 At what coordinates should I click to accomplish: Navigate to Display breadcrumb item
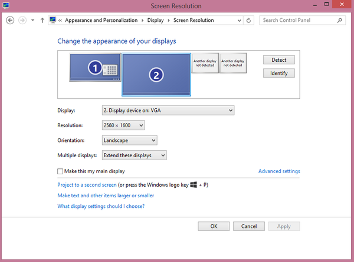coord(156,20)
